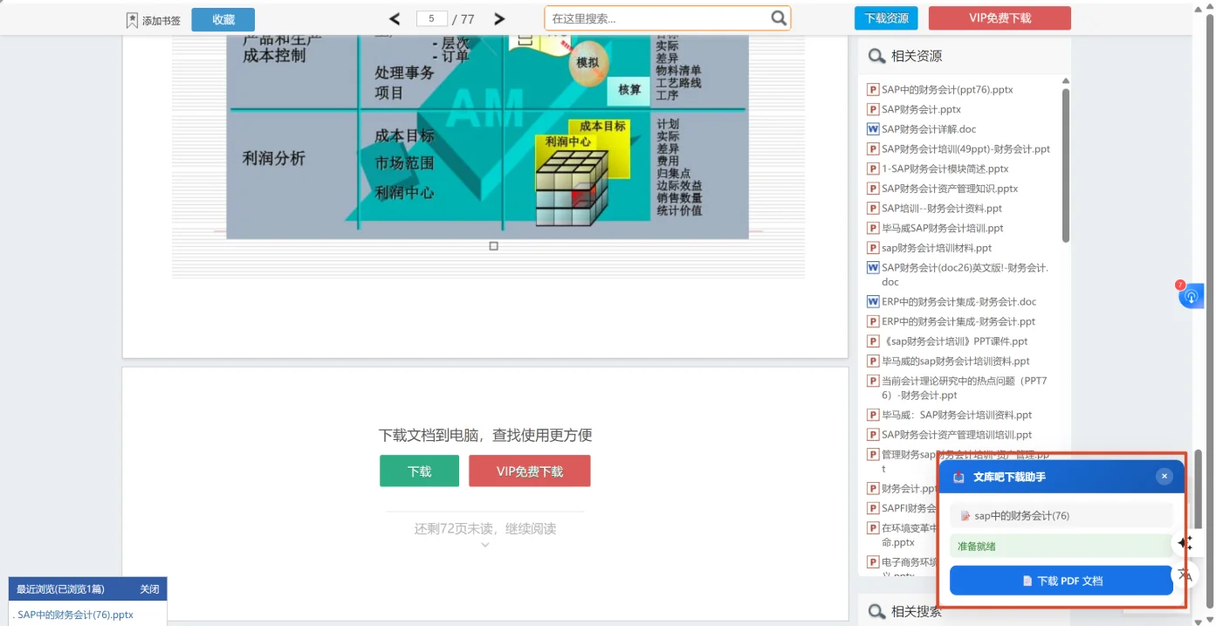The image size is (1216, 626).
Task: Open SAP财务会计(doc26)英文版!-财务会计.doc
Action: tap(965, 274)
